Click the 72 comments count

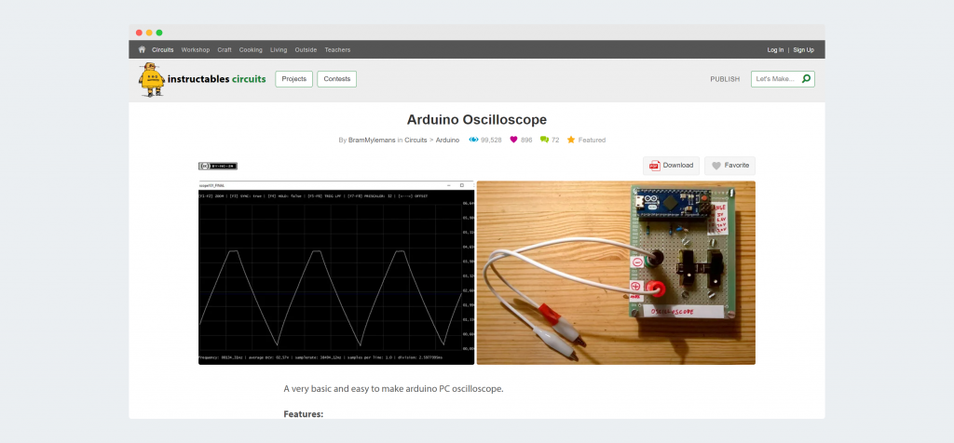[555, 140]
